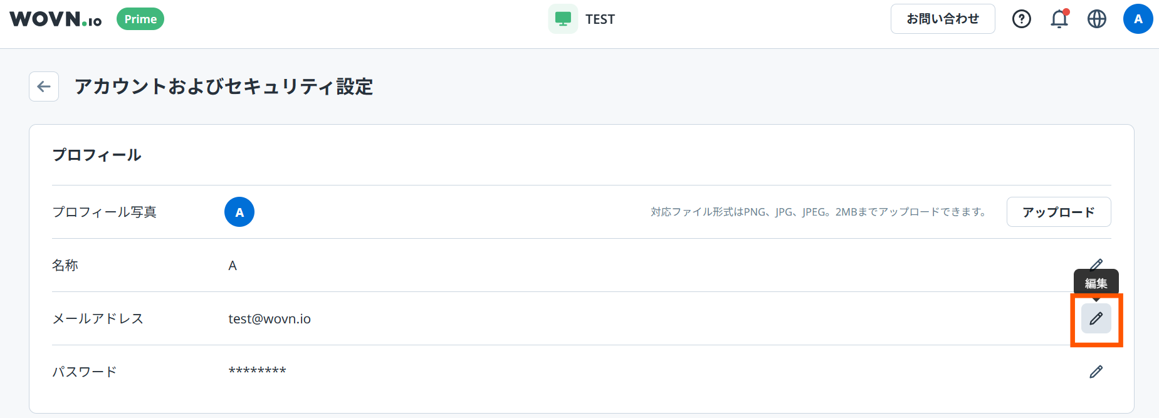Open the user avatar menu in header
The width and height of the screenshot is (1159, 418).
coord(1138,19)
